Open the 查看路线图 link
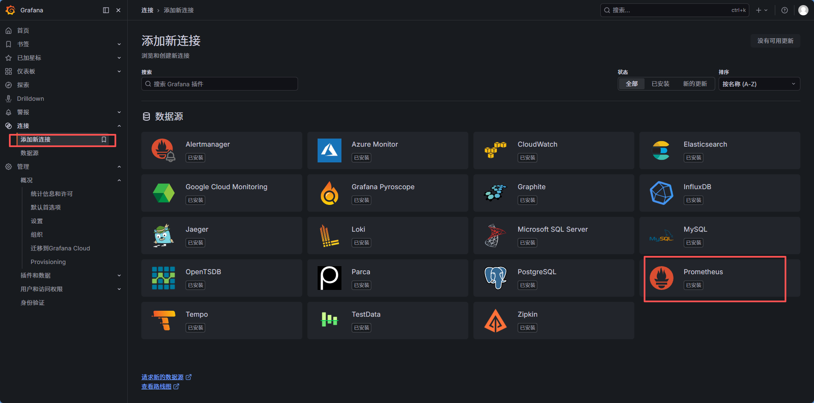This screenshot has width=814, height=403. point(160,386)
